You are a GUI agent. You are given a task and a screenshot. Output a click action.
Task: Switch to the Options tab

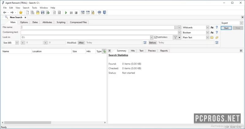24,22
